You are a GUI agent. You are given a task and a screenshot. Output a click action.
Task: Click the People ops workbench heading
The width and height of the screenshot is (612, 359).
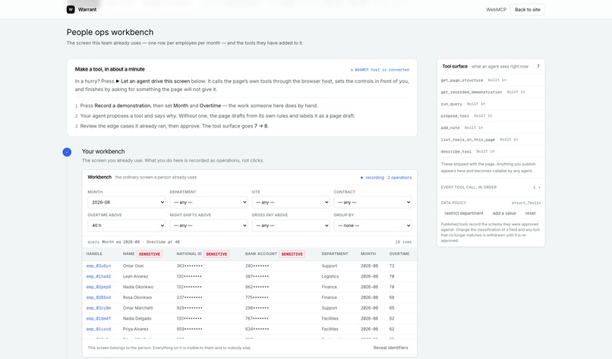[x=110, y=33]
